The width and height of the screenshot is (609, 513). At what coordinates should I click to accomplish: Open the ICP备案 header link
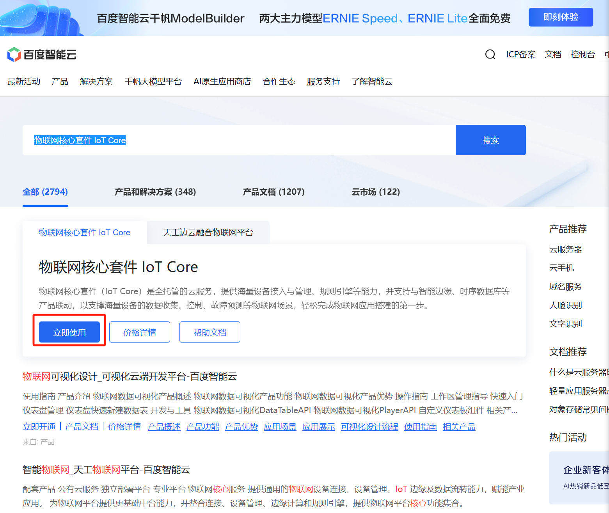click(521, 54)
